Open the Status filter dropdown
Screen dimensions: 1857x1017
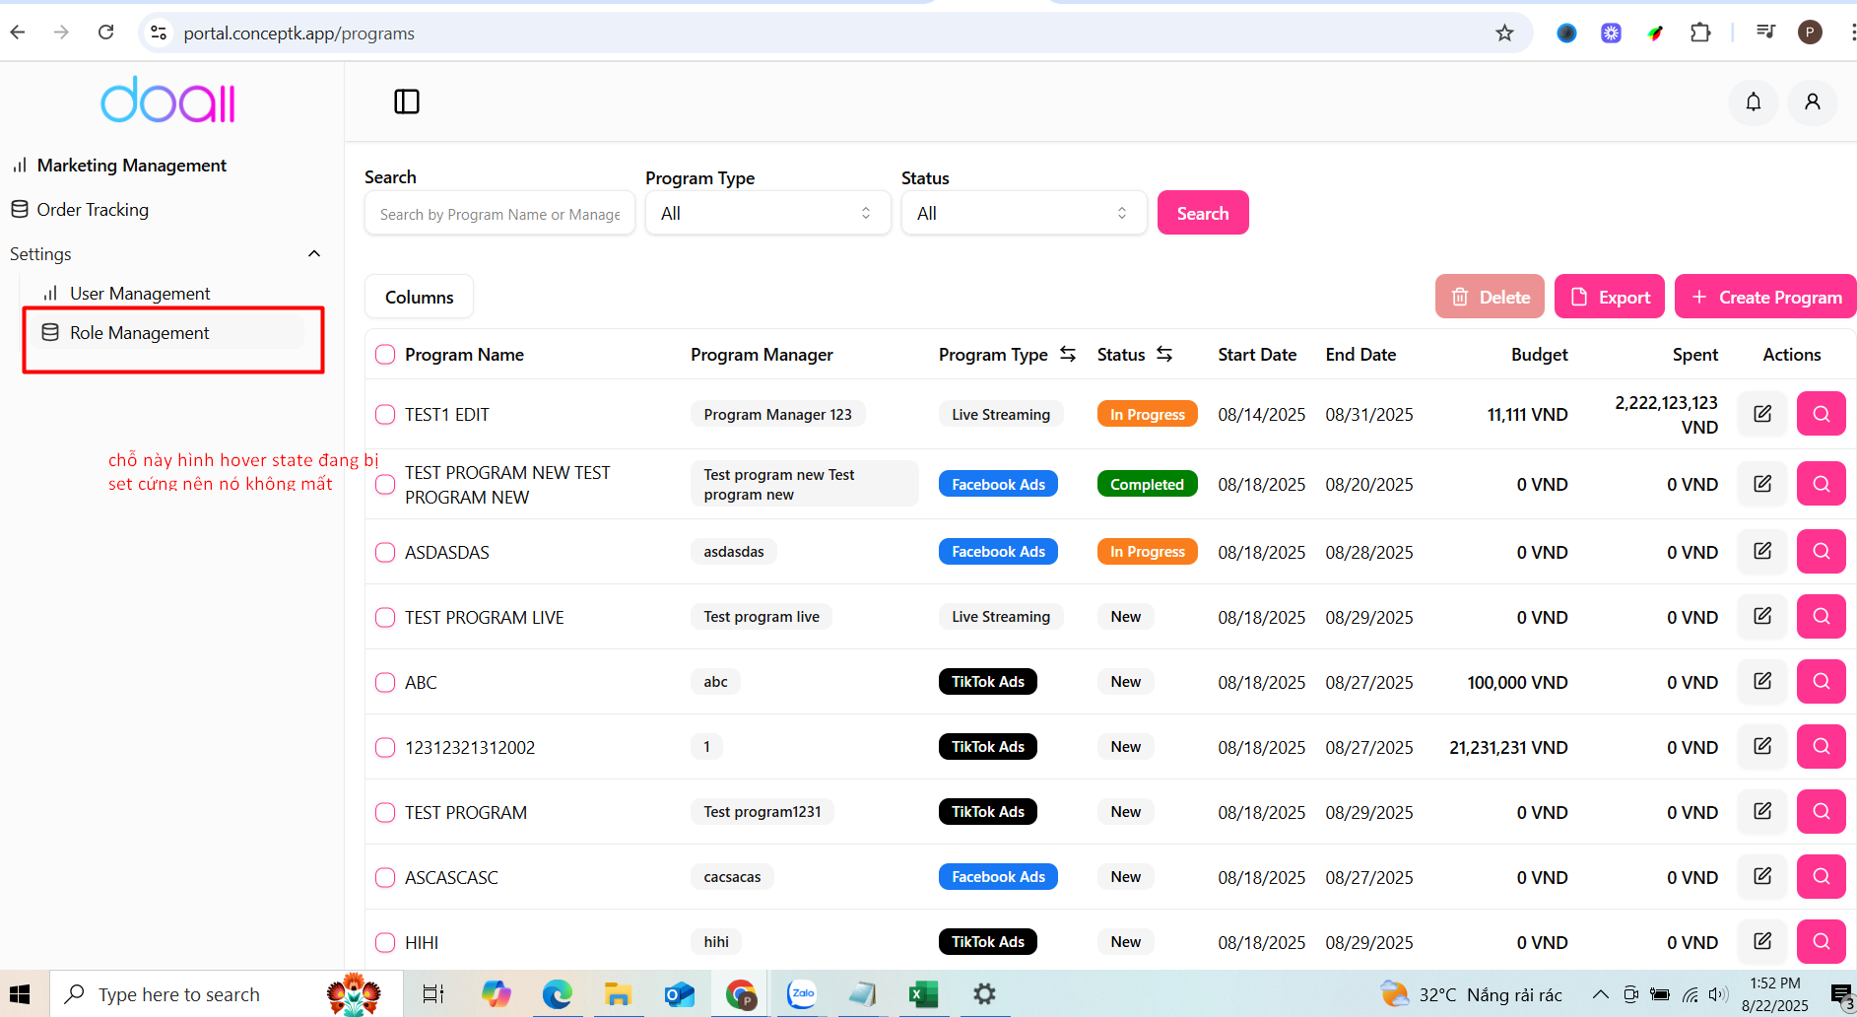pos(1024,214)
